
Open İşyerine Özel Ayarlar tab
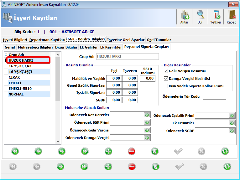click(x=126, y=40)
